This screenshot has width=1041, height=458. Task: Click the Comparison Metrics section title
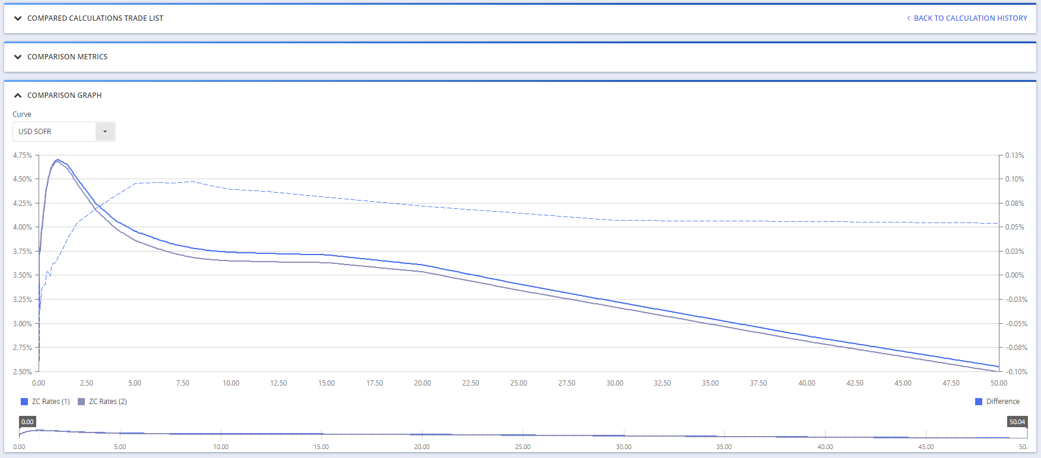coord(67,57)
